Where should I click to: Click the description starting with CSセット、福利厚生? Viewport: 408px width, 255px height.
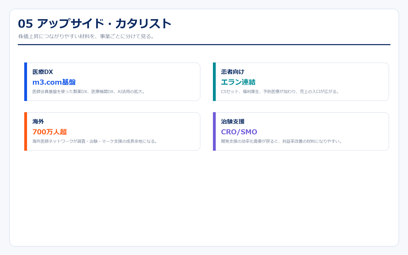click(280, 92)
